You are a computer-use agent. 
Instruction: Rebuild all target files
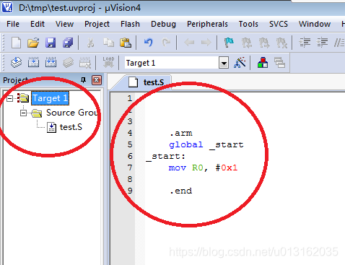(51, 63)
